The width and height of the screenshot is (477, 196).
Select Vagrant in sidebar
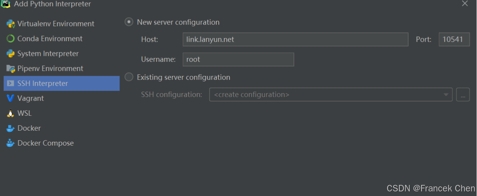62,98
